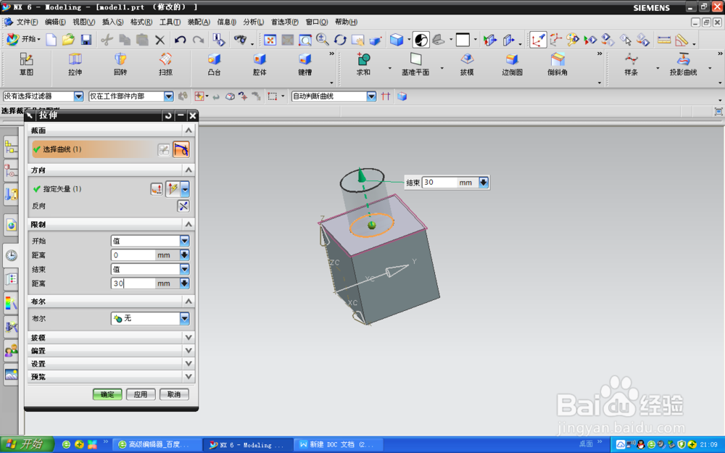Undo the last action

tap(181, 40)
